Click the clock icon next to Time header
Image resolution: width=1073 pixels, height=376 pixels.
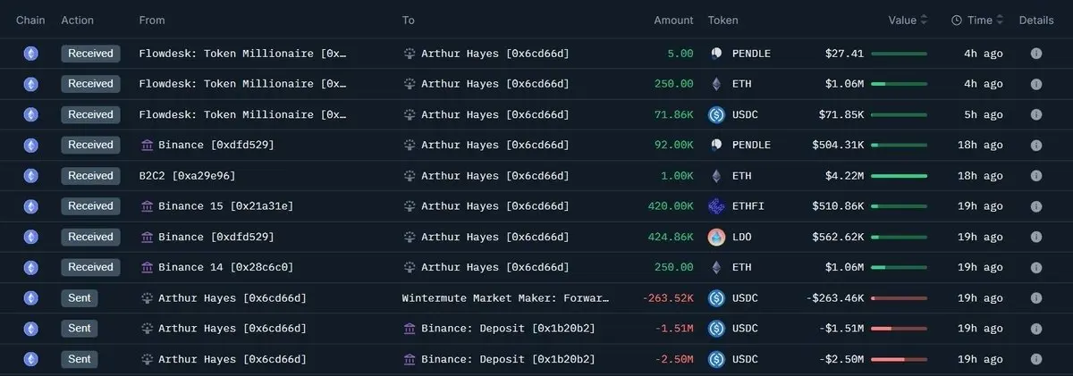click(x=956, y=20)
